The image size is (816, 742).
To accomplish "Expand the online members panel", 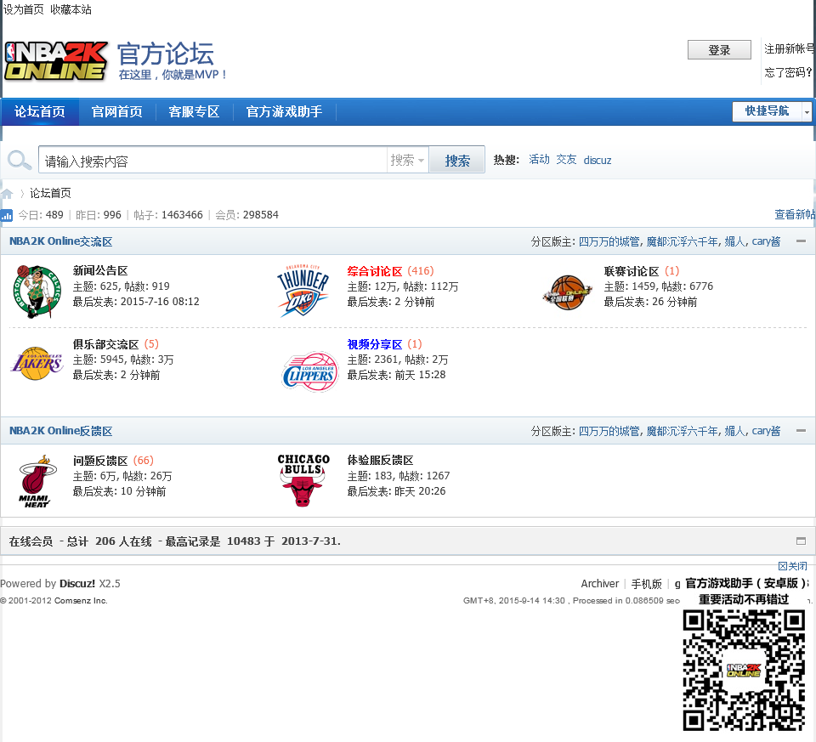I will point(801,541).
